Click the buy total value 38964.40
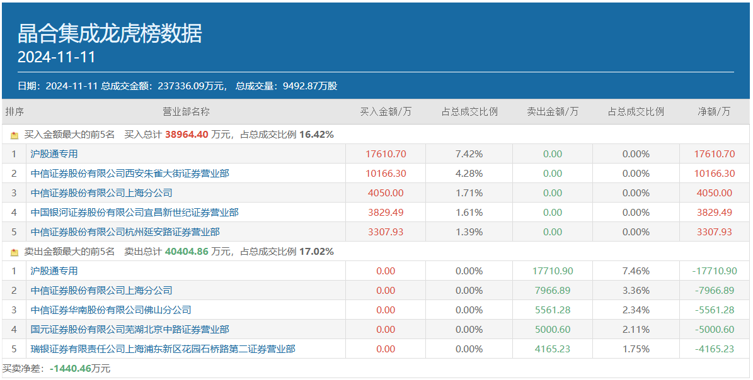Image resolution: width=753 pixels, height=380 pixels. coord(187,135)
